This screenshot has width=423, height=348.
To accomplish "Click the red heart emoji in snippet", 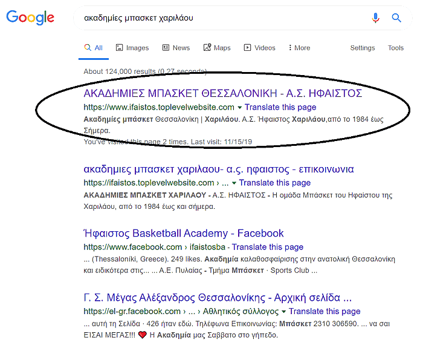I will pyautogui.click(x=142, y=335).
